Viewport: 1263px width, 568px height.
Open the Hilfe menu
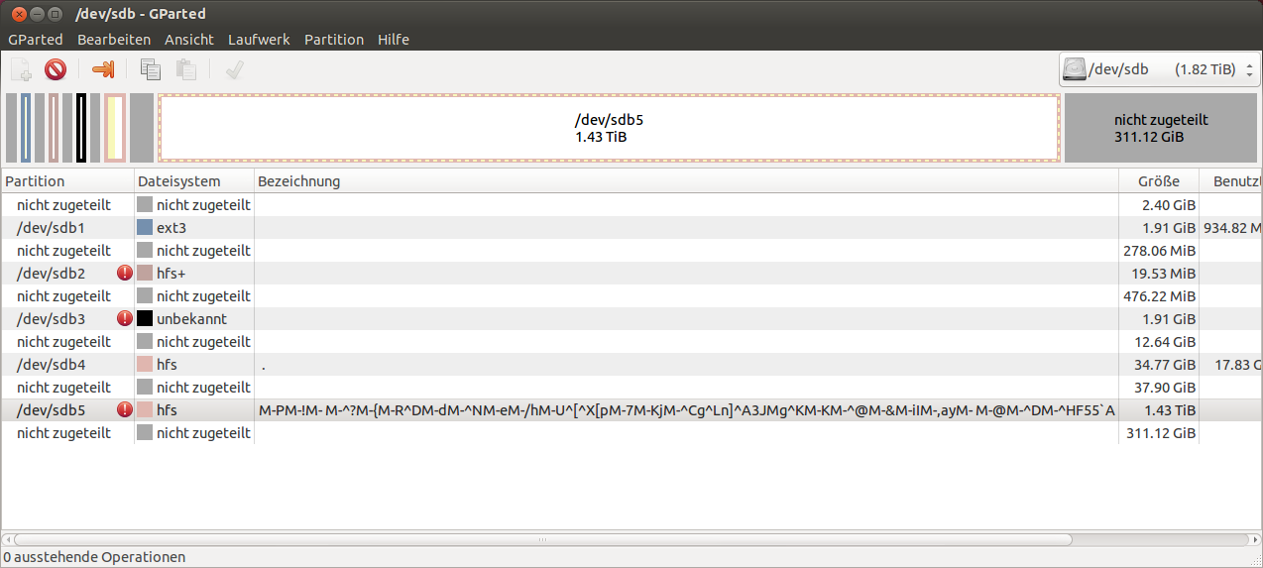tap(394, 40)
